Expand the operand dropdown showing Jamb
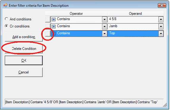 (161, 27)
